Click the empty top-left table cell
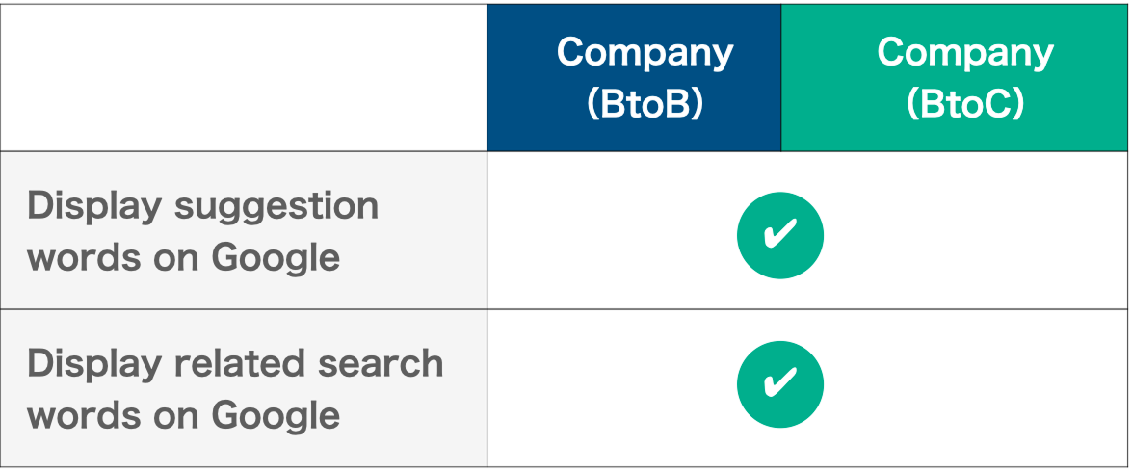The image size is (1132, 472). point(244,78)
